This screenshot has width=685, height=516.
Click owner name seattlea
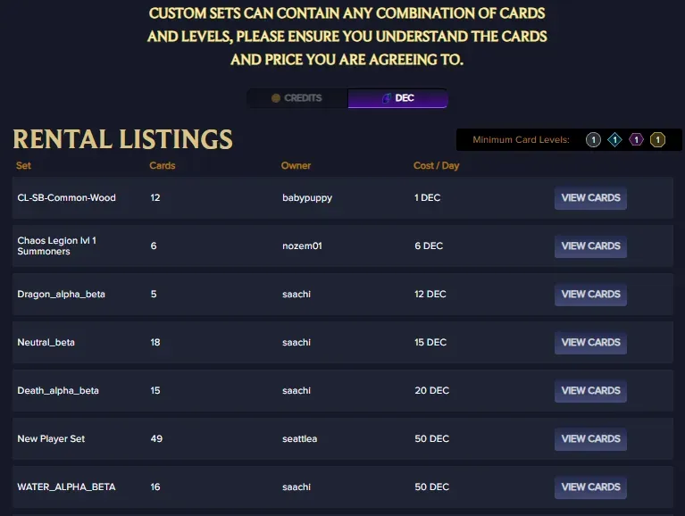click(x=300, y=438)
